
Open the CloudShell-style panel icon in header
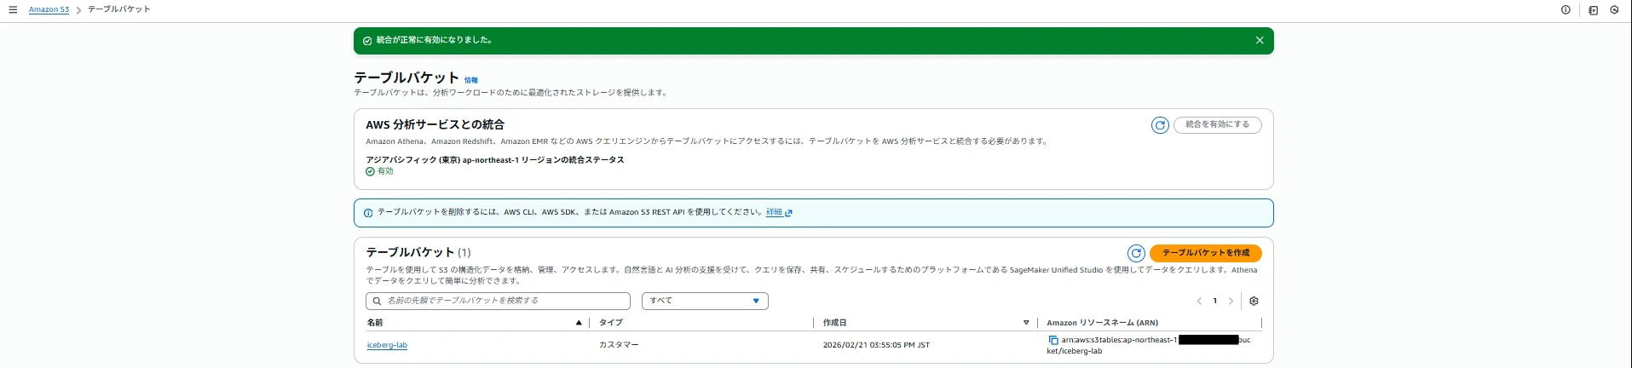(1593, 10)
